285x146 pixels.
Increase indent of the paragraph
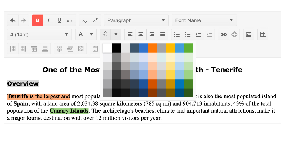(198, 34)
